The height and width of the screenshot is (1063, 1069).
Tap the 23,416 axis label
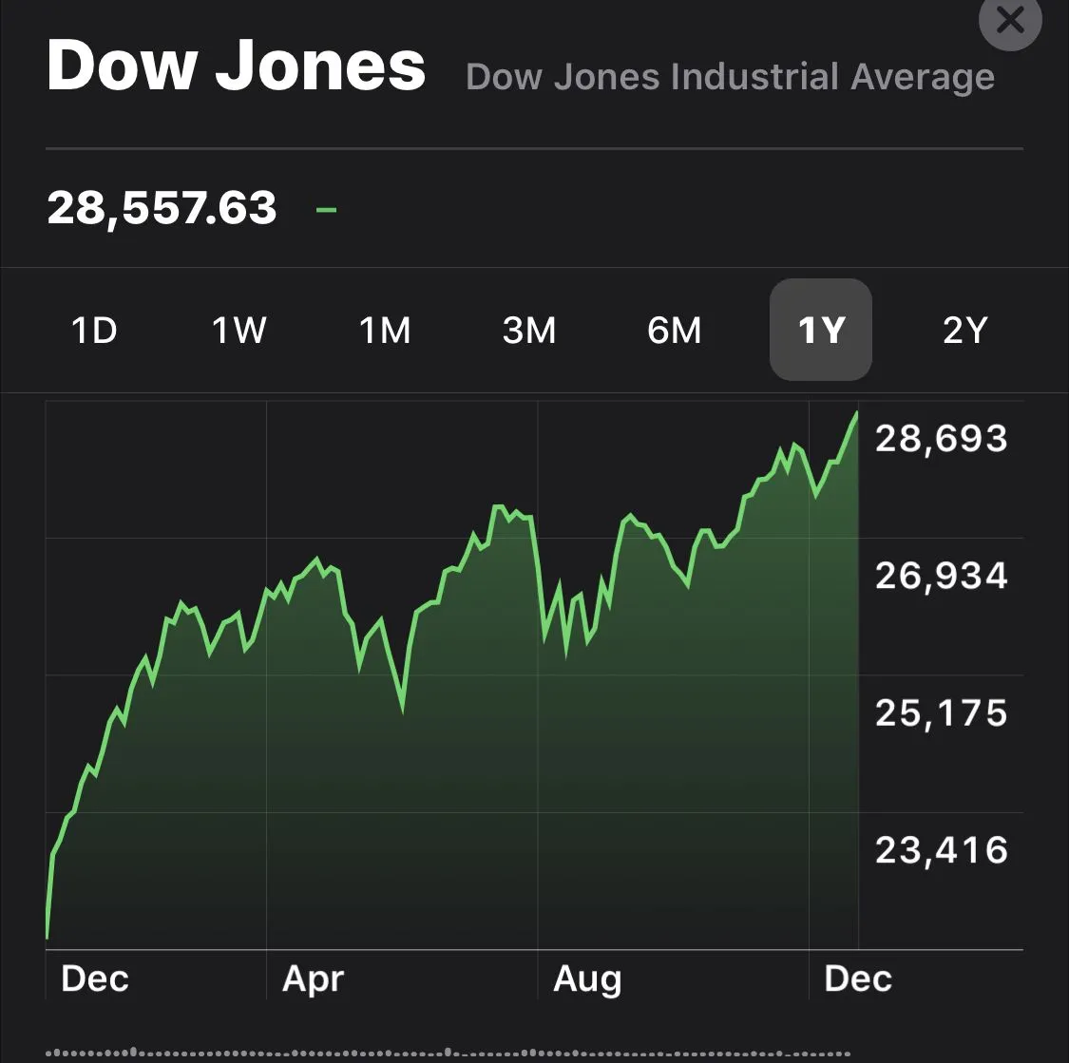tap(941, 849)
